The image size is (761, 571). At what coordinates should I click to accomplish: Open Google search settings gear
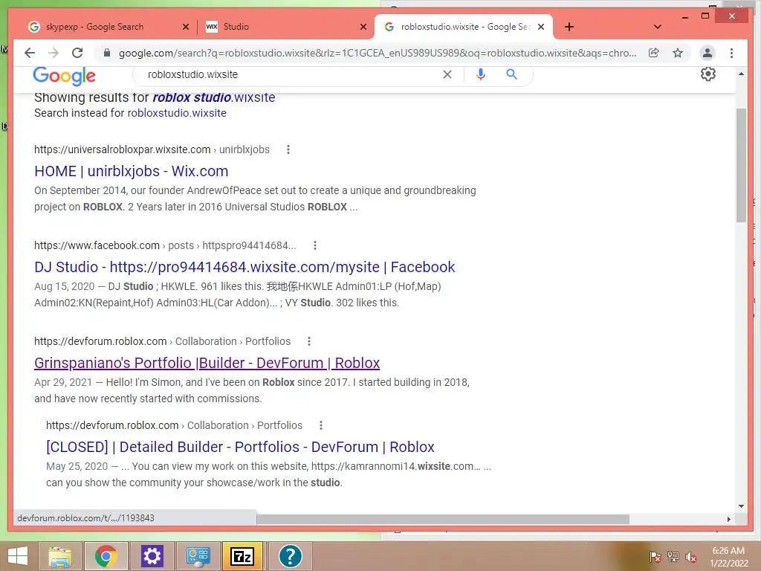click(707, 74)
